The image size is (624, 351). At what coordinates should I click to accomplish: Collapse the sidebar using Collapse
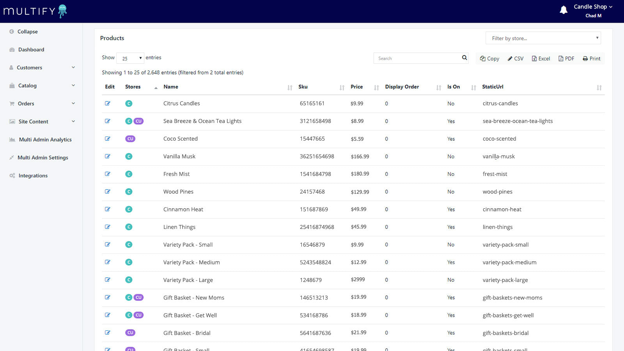coord(28,32)
